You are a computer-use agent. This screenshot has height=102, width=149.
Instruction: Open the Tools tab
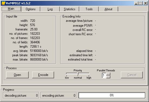tap(89, 9)
